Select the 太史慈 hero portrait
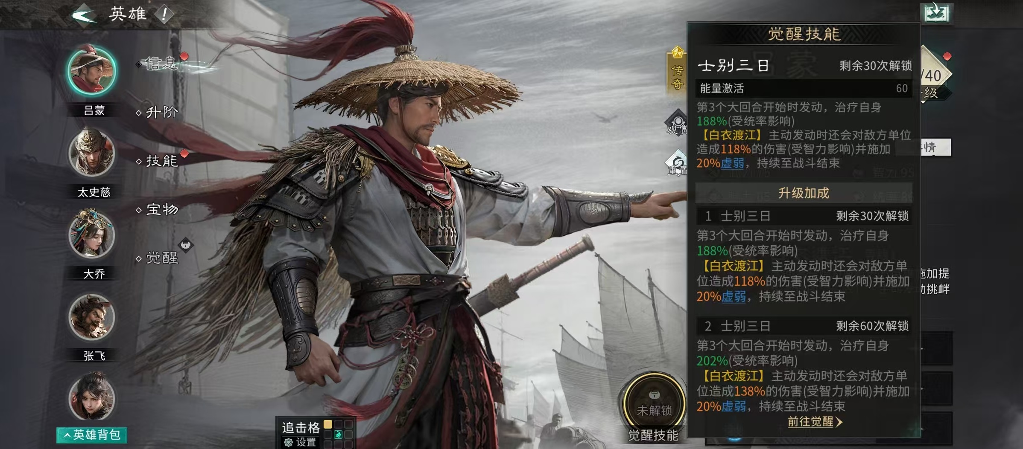 click(92, 153)
